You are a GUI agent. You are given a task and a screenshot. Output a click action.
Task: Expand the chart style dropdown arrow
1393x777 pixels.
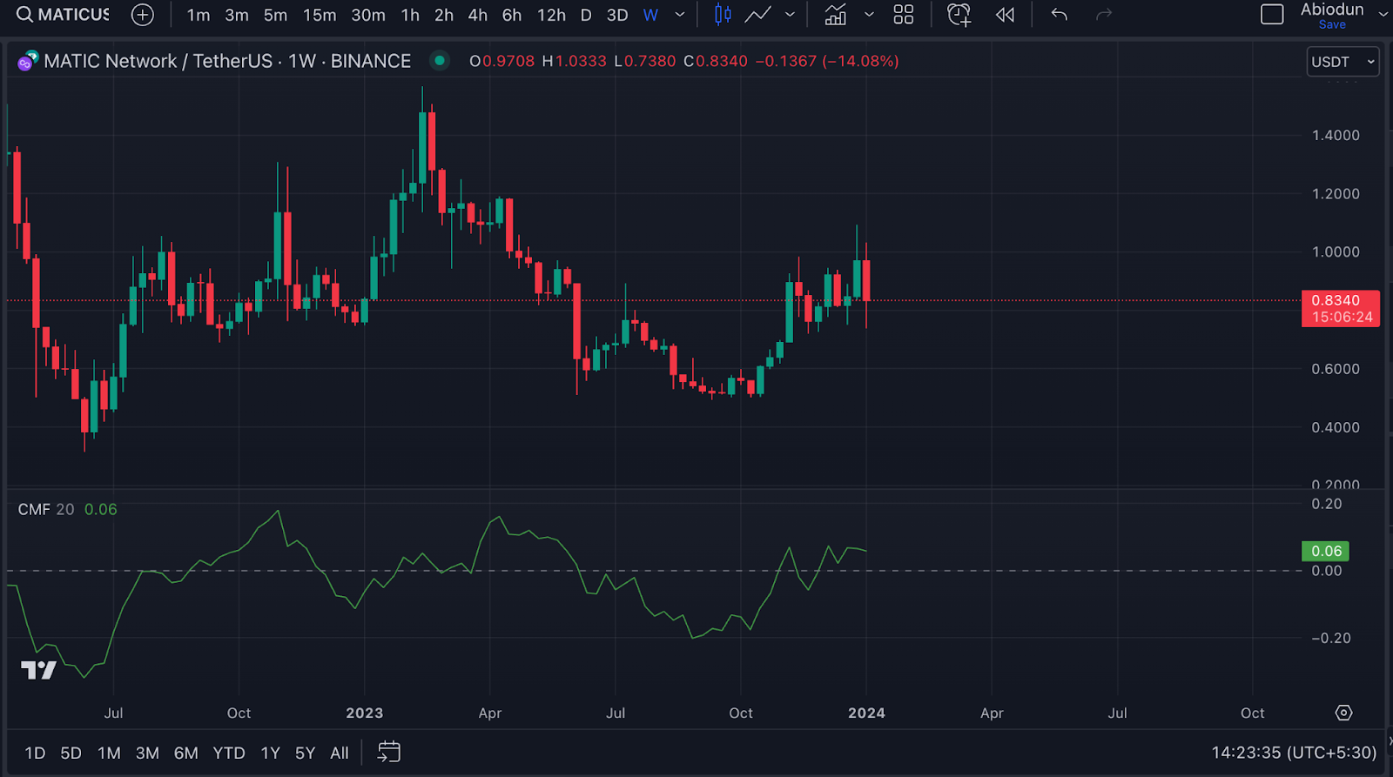click(790, 15)
